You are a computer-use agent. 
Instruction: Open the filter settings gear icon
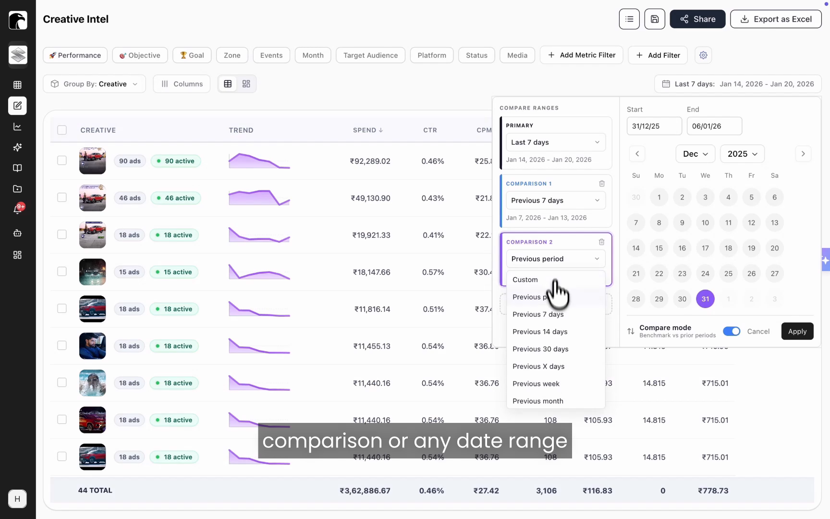[x=703, y=55]
